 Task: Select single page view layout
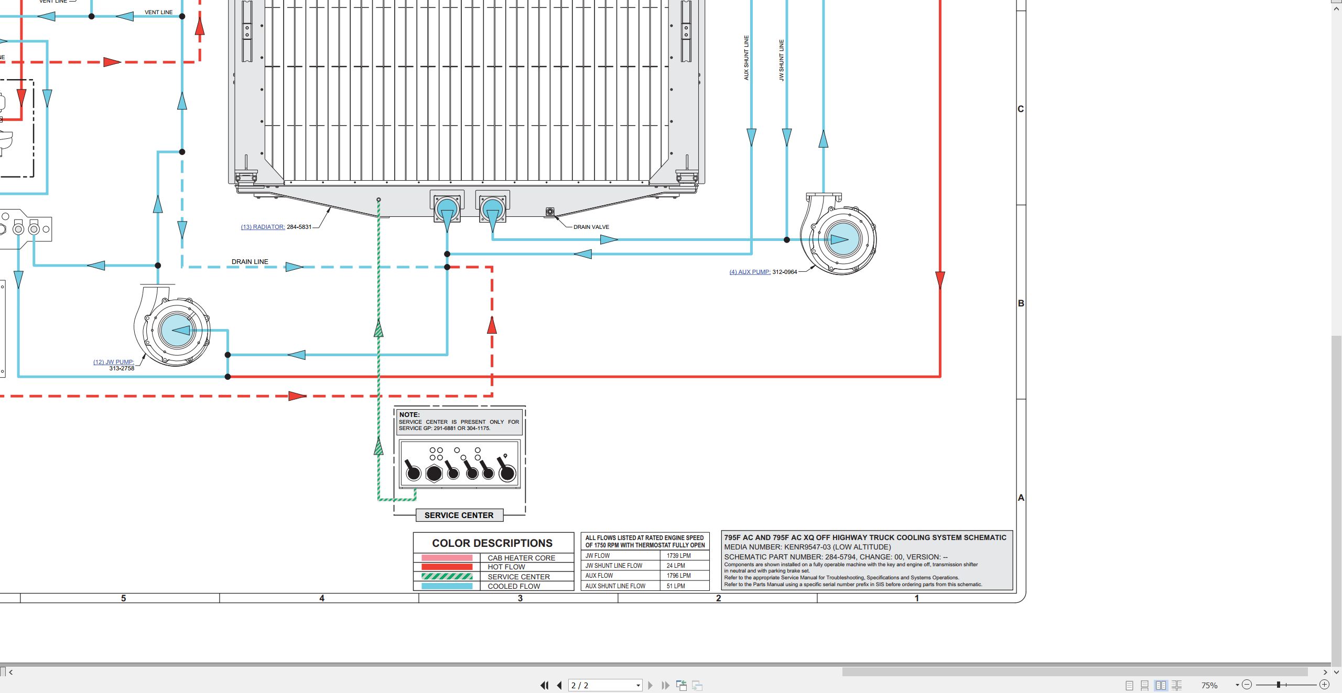(x=1129, y=685)
